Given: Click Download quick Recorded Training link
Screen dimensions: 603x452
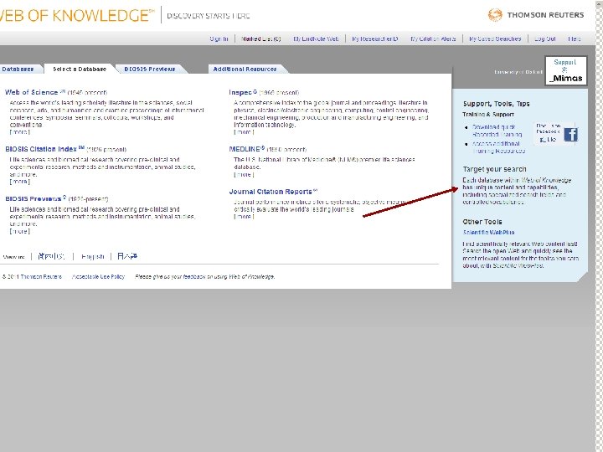Looking at the screenshot, I should coord(497,131).
